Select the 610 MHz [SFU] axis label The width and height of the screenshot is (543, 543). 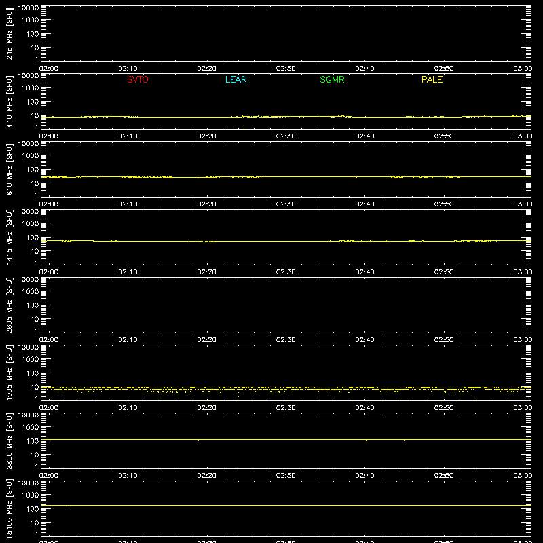coord(9,169)
